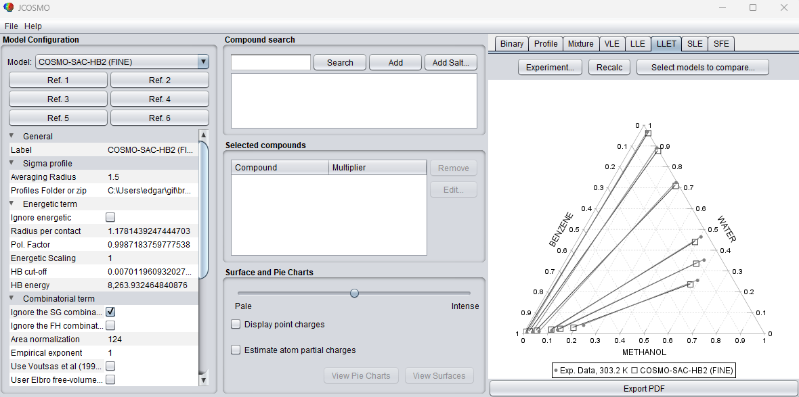799x397 pixels.
Task: Click the Multiplier column header
Action: coord(378,168)
